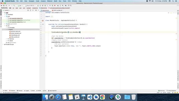Open Layout Inspector tool window
Image resolution: width=179 pixels, height=101 pixels.
point(171,91)
